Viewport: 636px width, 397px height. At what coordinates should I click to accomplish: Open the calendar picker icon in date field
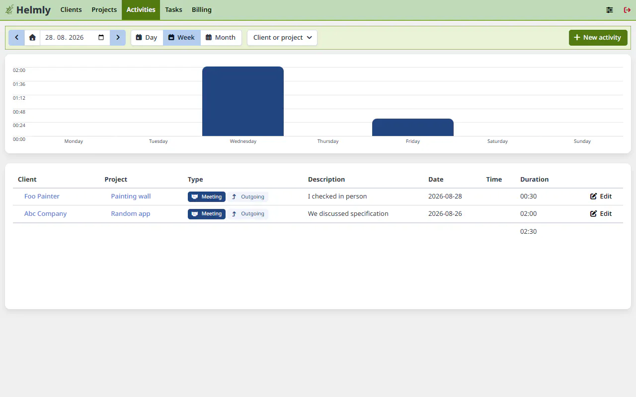pyautogui.click(x=101, y=38)
